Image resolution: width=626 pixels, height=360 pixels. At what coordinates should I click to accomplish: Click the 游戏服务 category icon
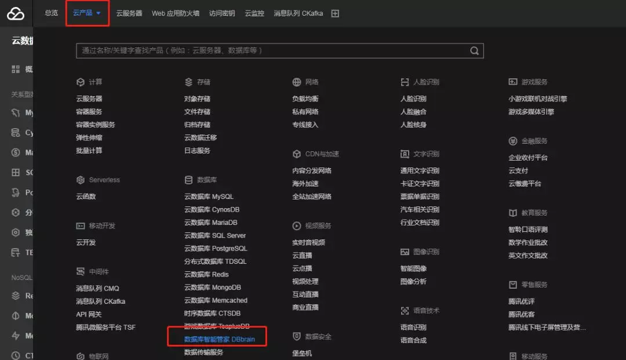pyautogui.click(x=513, y=82)
